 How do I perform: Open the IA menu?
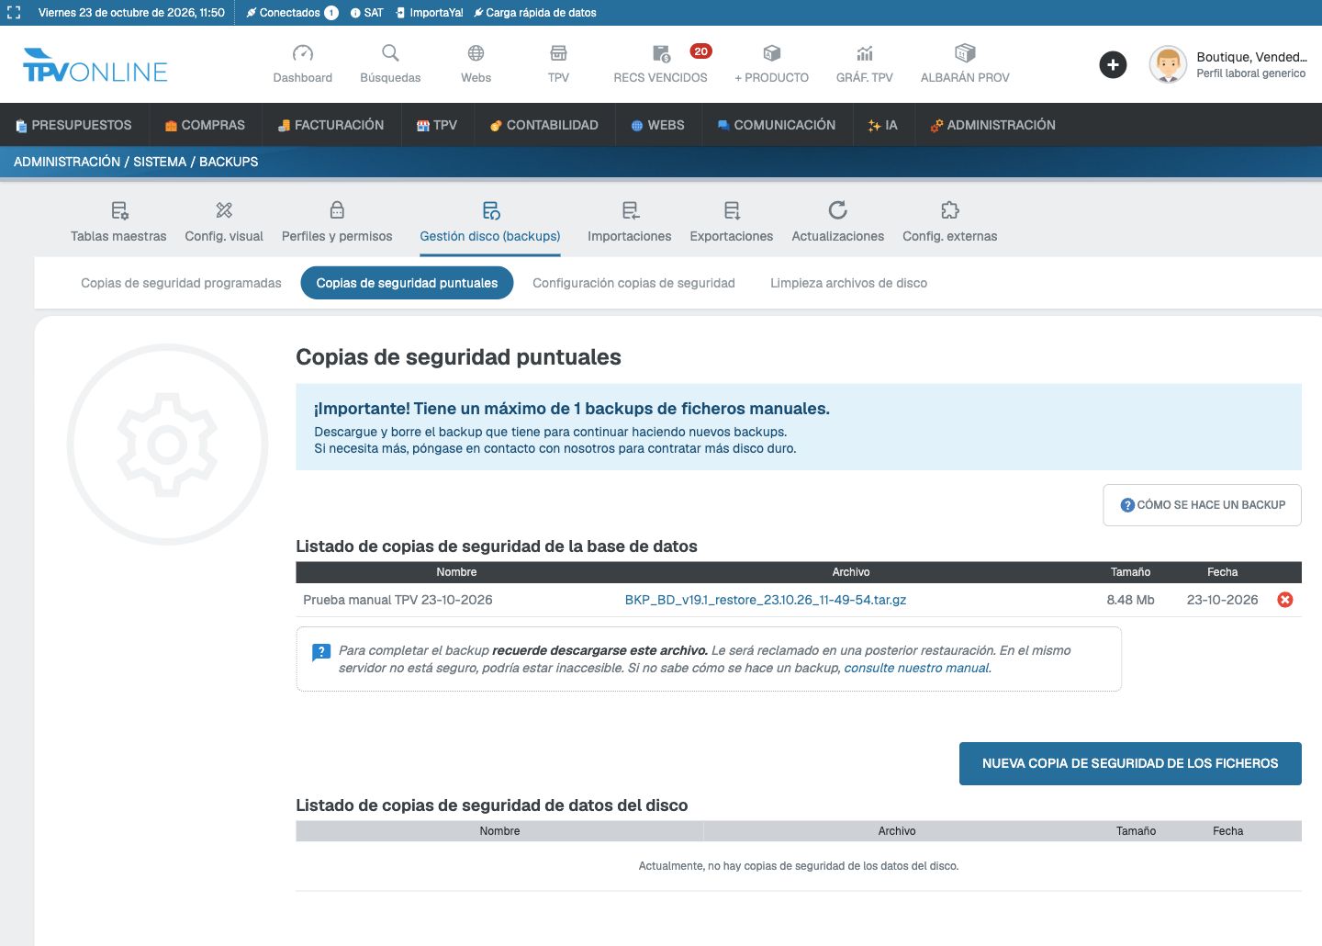(883, 125)
